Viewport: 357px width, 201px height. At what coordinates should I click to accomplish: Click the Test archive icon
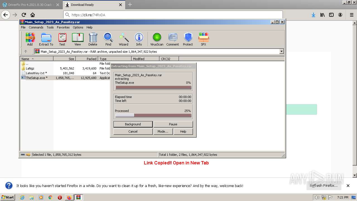point(62,39)
